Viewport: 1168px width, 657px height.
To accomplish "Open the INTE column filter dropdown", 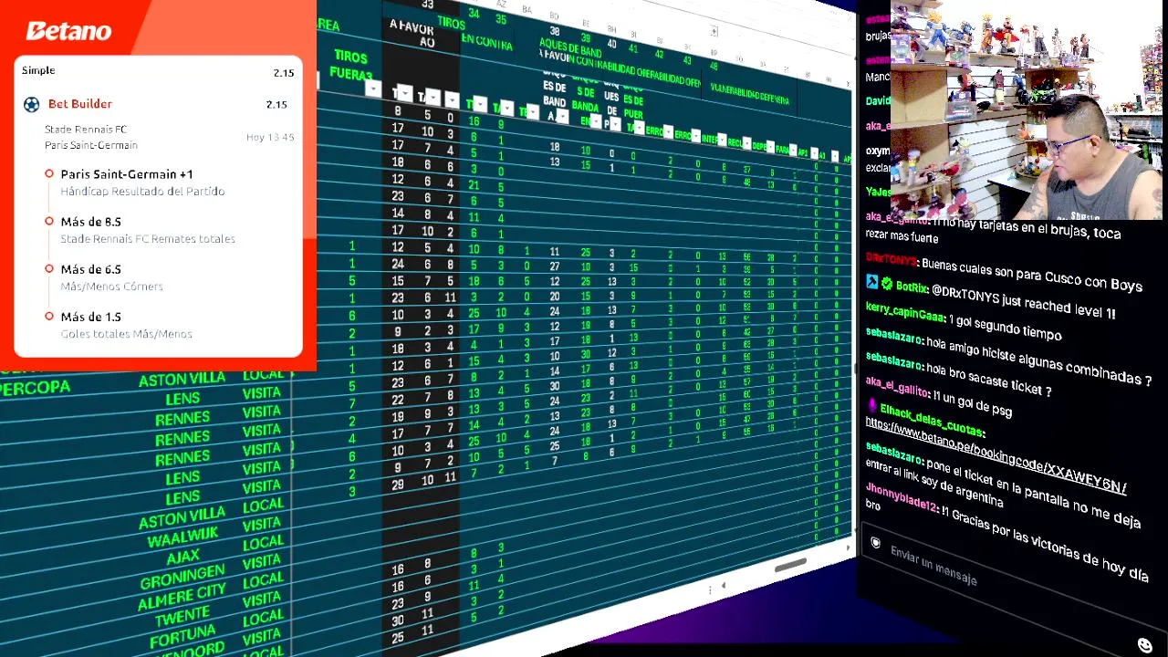I will point(721,140).
